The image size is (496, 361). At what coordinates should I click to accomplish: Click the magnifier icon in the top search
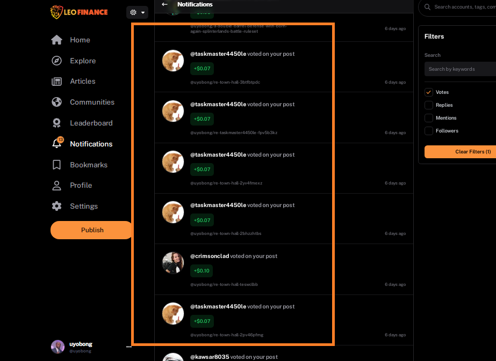pyautogui.click(x=427, y=7)
